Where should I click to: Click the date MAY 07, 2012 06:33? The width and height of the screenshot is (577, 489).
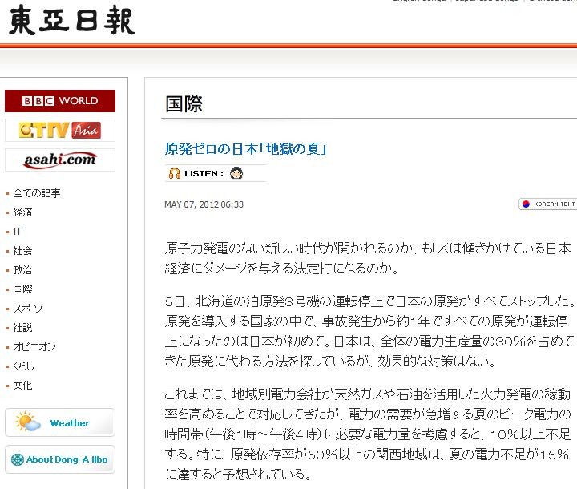(204, 204)
